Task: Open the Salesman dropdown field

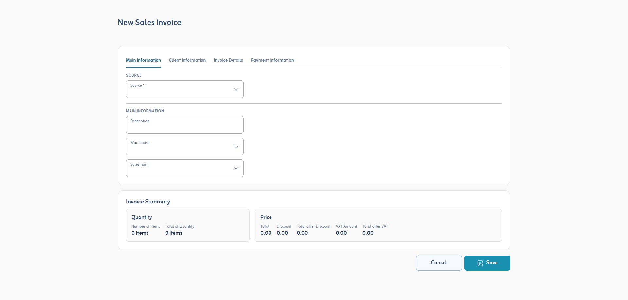Action: 184,168
